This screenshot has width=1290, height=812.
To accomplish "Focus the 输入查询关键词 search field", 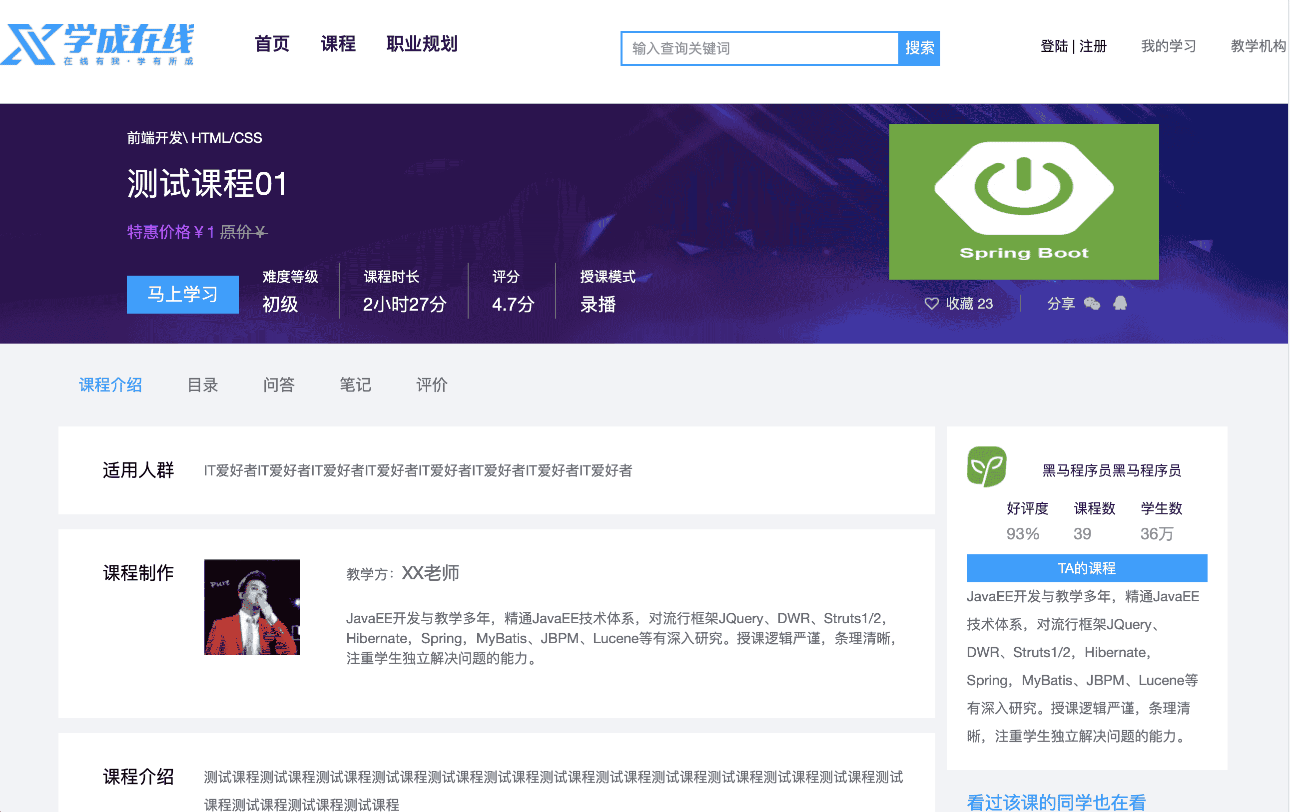I will (759, 48).
